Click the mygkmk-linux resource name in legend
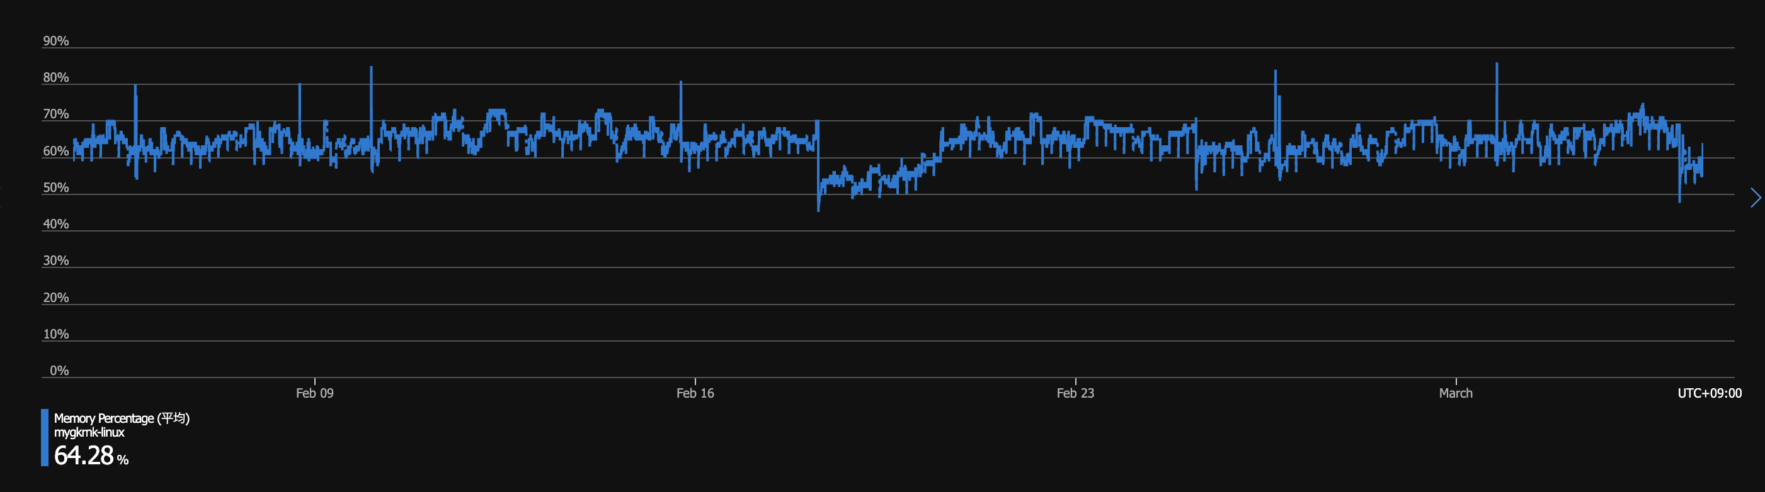 (x=89, y=432)
